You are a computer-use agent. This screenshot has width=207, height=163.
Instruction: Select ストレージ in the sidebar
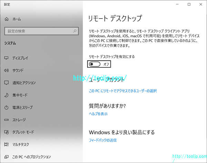click(19, 120)
